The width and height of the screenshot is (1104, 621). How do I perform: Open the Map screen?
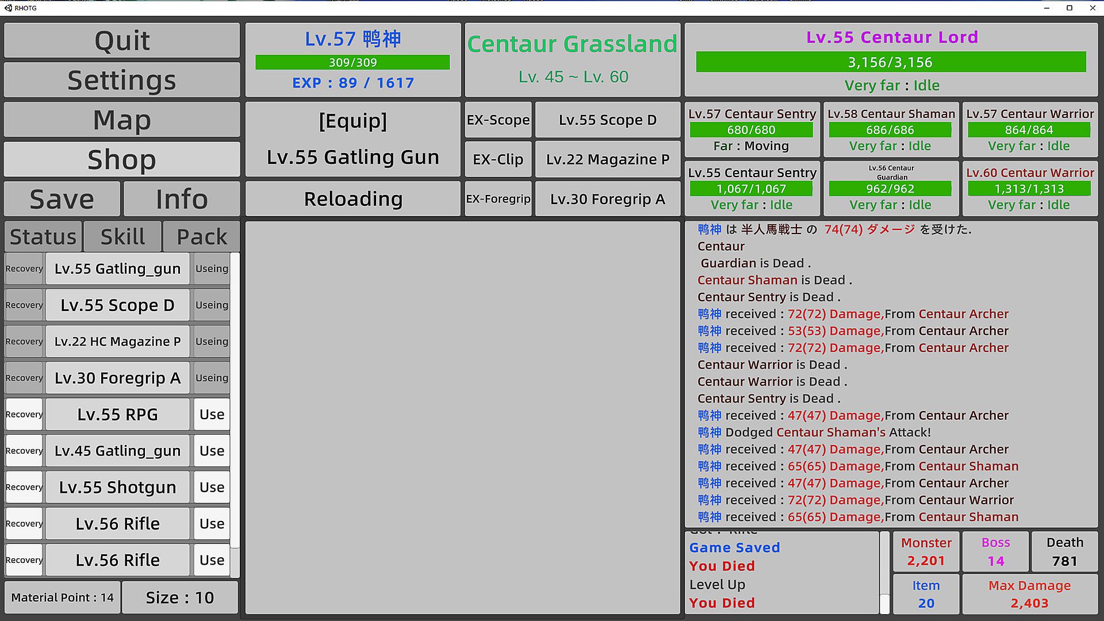coord(122,120)
